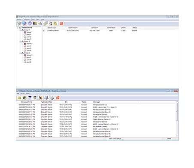Click the red exit icon in Dispatch Server toolbar
Screen dimensions: 194x168
click(61, 23)
